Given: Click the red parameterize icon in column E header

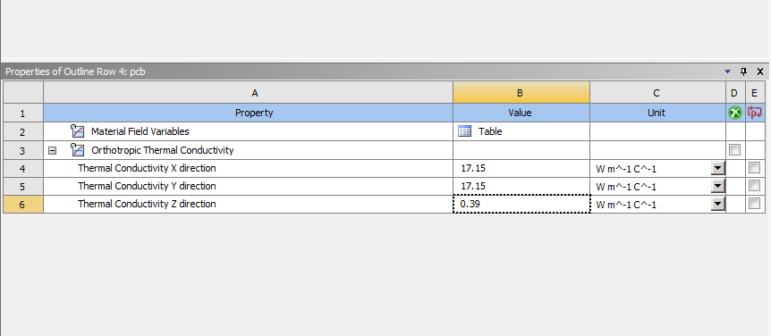Looking at the screenshot, I should pos(754,113).
